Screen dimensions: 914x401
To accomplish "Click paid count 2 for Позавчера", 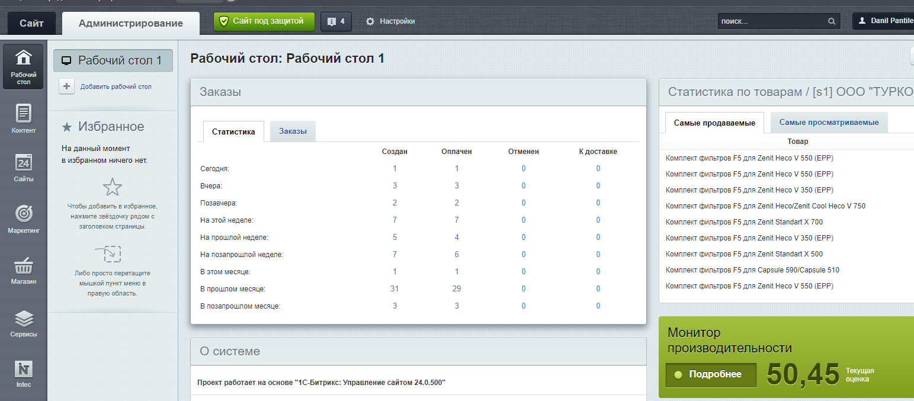I will tap(457, 203).
